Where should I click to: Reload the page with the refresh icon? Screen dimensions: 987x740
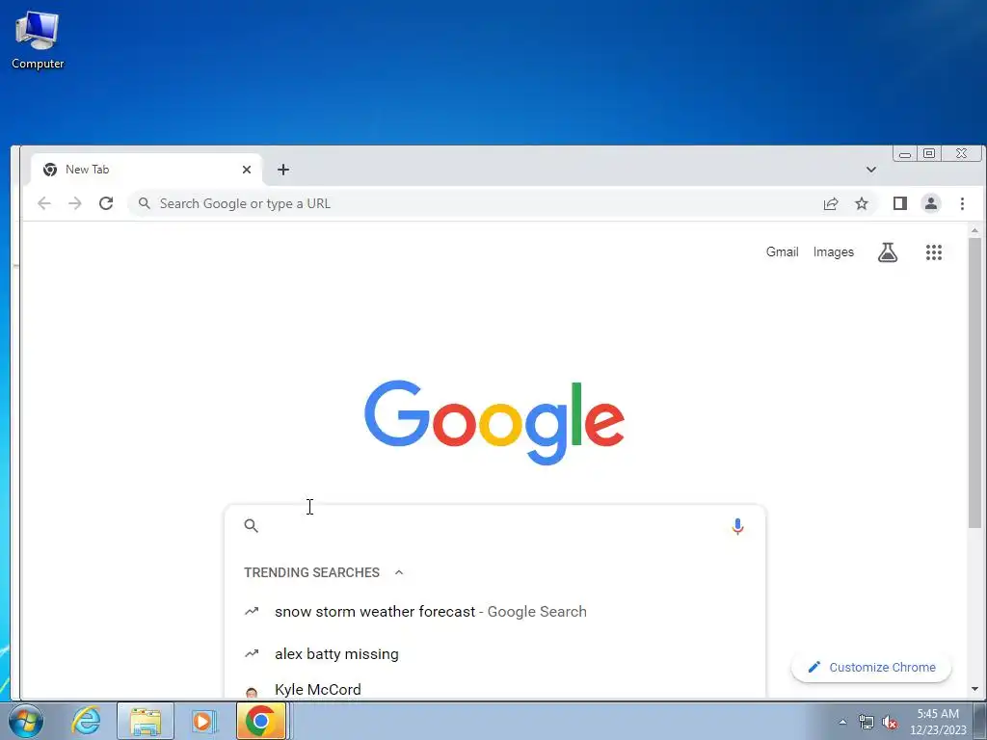[x=106, y=203]
